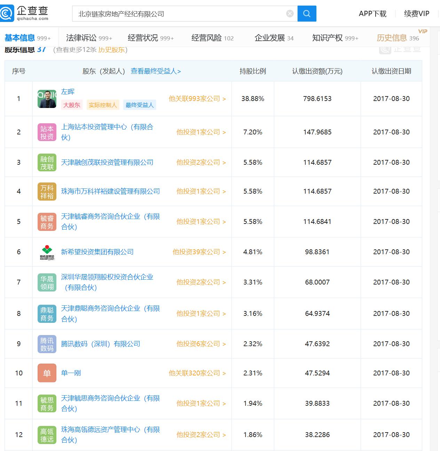Click the Qichacha logo icon
This screenshot has height=451, width=440.
(x=7, y=14)
